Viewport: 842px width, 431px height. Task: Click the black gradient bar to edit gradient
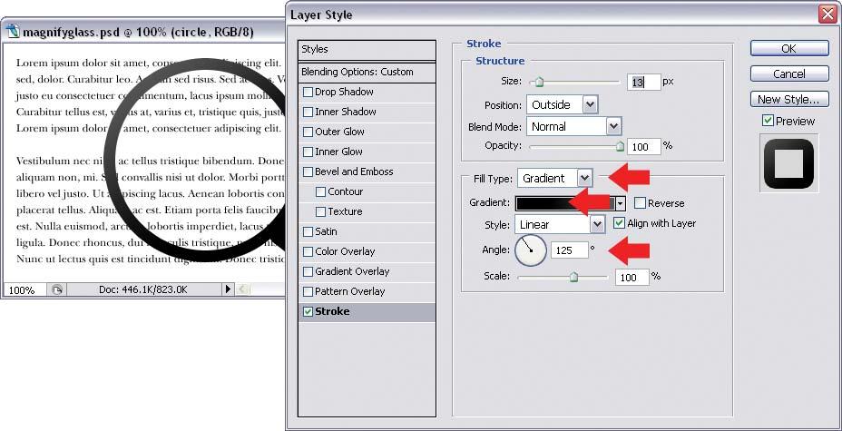coord(565,203)
